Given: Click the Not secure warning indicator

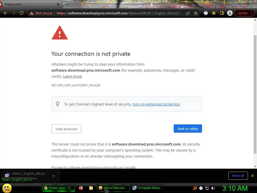Looking at the screenshot, I should [x=41, y=13].
